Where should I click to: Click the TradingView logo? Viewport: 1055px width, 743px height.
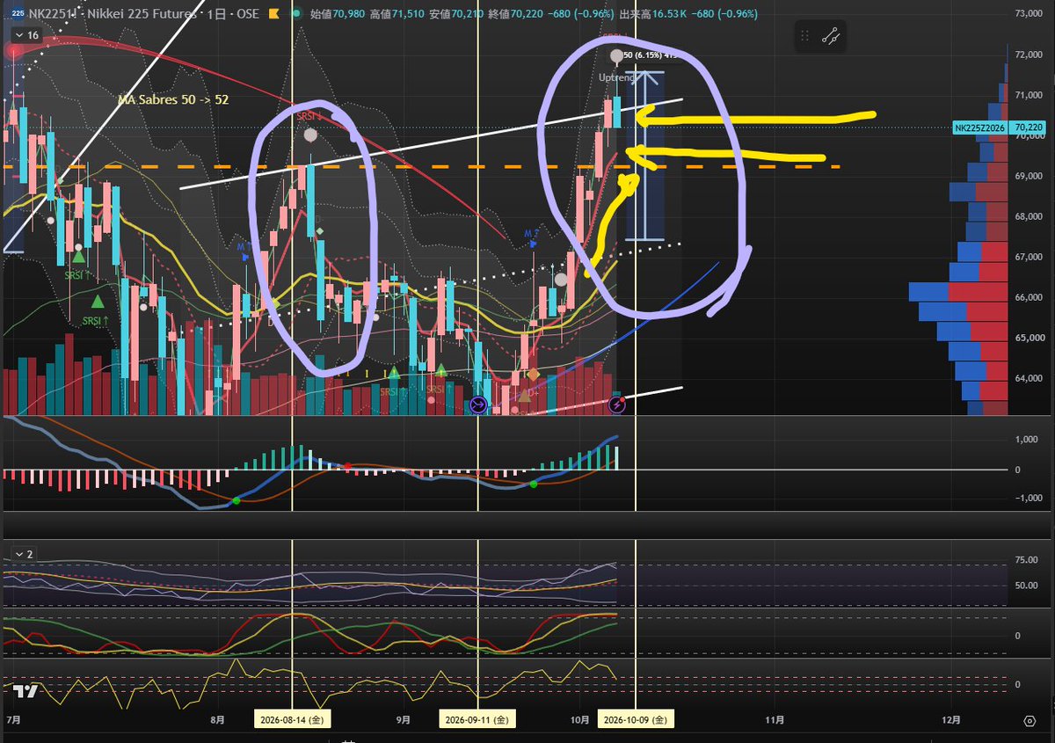(x=26, y=691)
